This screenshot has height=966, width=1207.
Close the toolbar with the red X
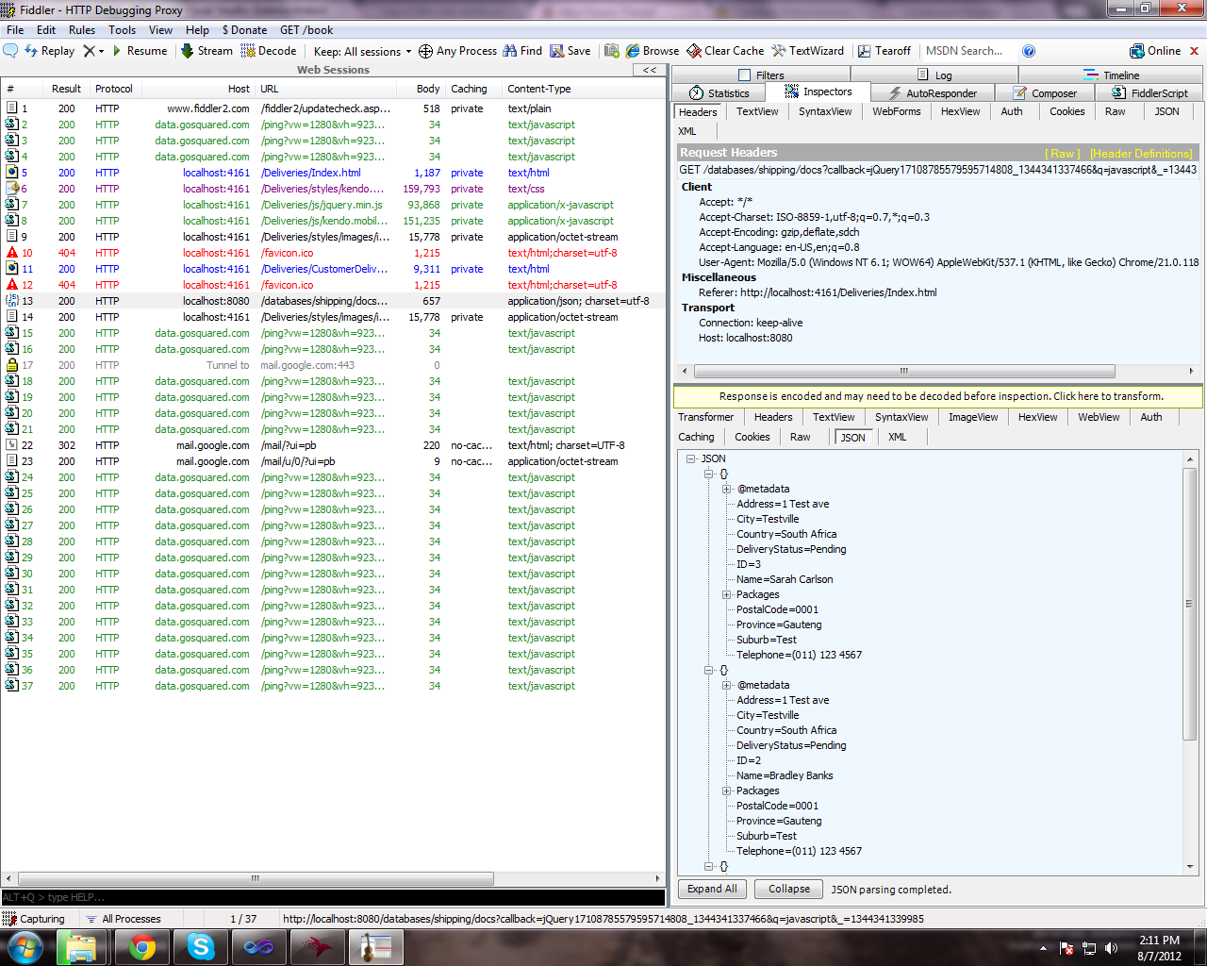(x=1194, y=51)
